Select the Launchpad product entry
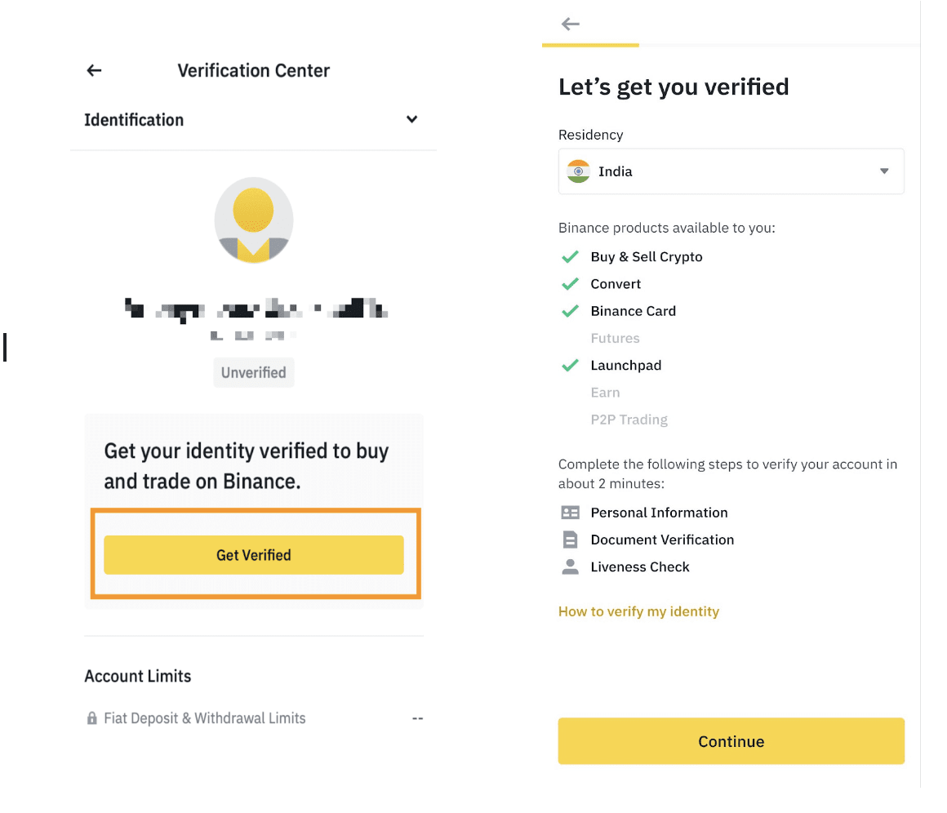 point(625,366)
